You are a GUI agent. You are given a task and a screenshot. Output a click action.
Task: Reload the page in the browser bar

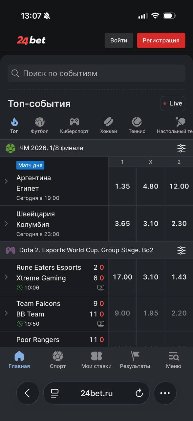coord(139,393)
